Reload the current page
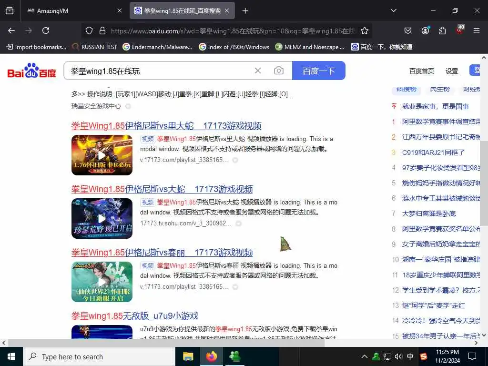This screenshot has height=366, width=488. point(46,30)
